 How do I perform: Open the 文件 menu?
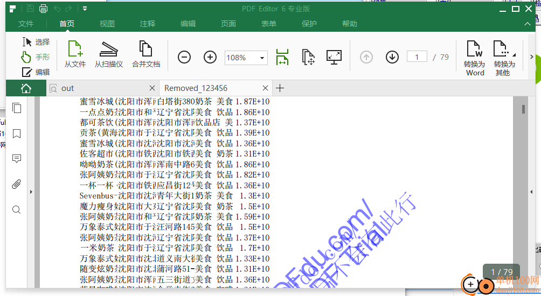(26, 24)
